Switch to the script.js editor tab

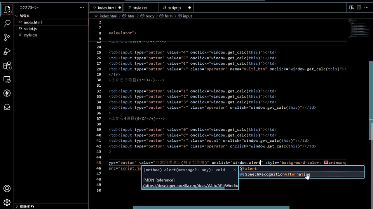(174, 8)
